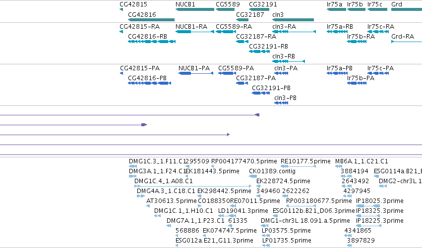422x248 pixels.
Task: Select the LP03575.5prime EST label
Action: [x=286, y=231]
